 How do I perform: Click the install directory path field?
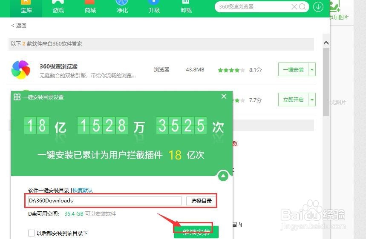tap(104, 201)
